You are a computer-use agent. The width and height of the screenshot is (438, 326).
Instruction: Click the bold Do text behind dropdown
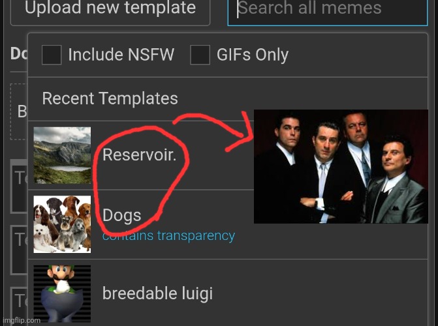pos(19,53)
